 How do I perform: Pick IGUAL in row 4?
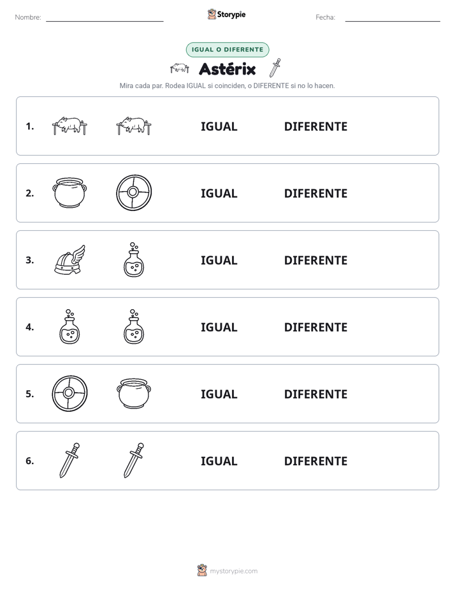(219, 327)
